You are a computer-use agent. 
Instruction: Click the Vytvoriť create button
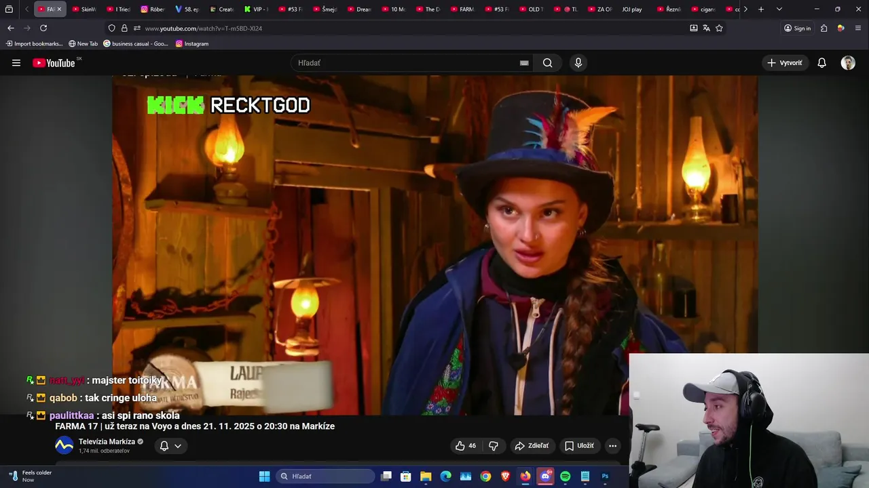point(785,63)
